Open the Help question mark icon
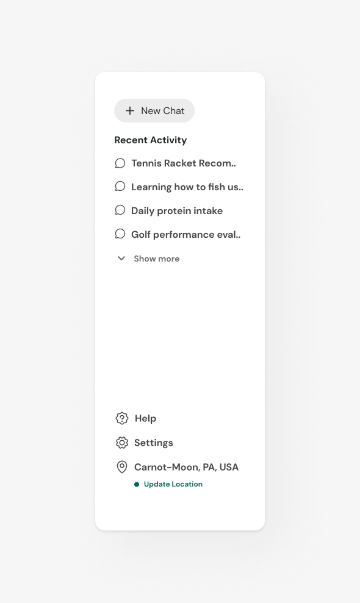 click(122, 418)
